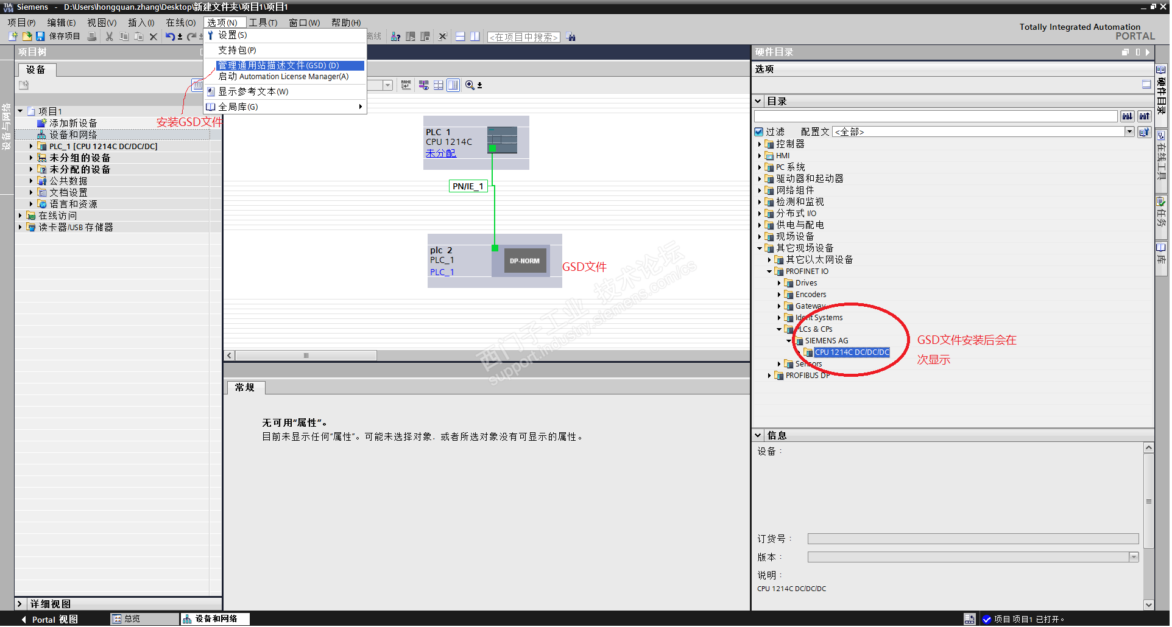Click the PLC_1 link on plc_2 device
This screenshot has height=627, width=1172.
click(x=442, y=272)
